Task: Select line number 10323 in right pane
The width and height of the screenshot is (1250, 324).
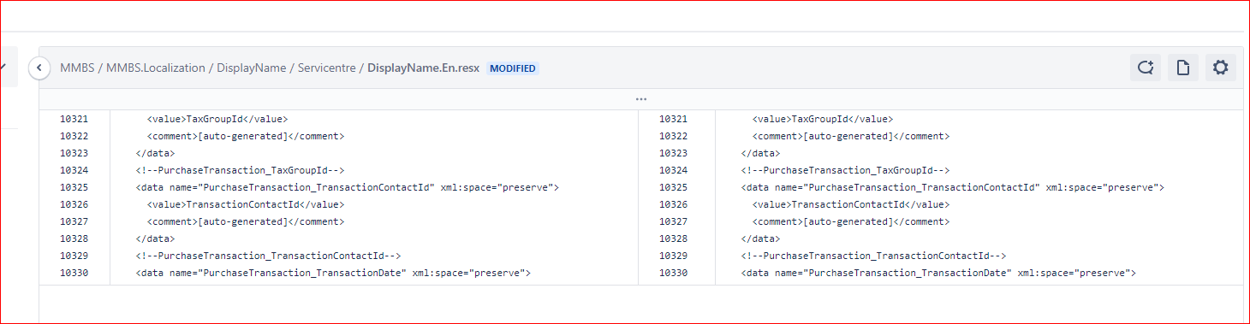Action: 673,153
